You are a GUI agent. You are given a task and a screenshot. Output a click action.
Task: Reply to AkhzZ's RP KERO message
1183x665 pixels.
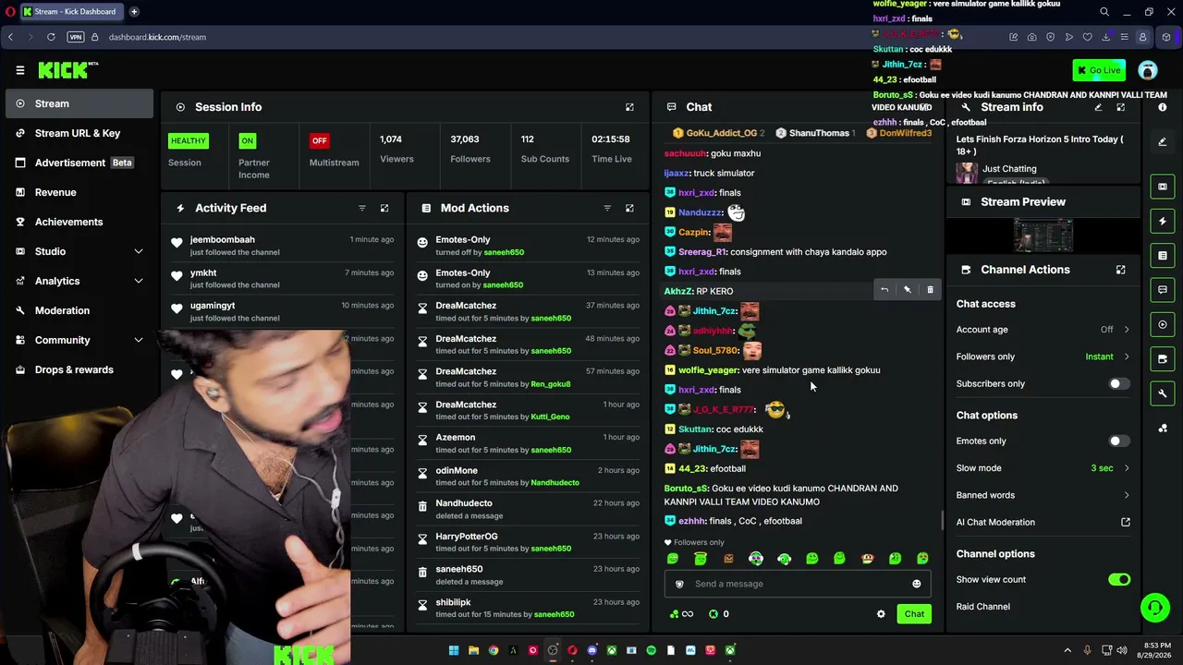pyautogui.click(x=884, y=290)
